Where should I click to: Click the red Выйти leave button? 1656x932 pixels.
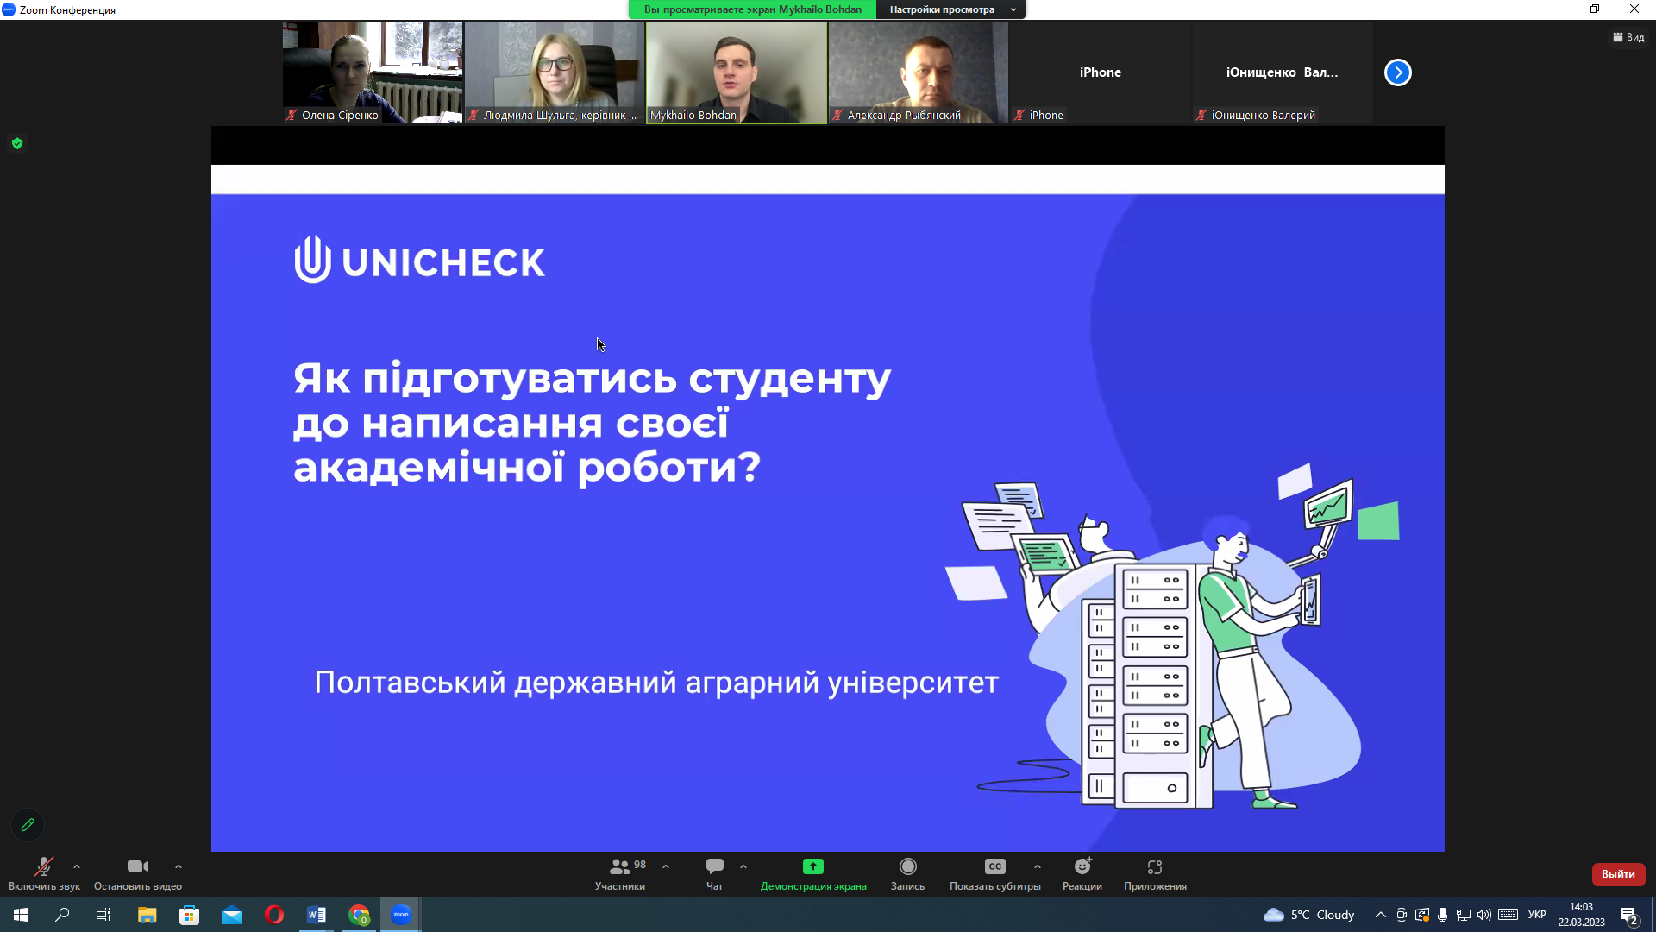(1618, 874)
